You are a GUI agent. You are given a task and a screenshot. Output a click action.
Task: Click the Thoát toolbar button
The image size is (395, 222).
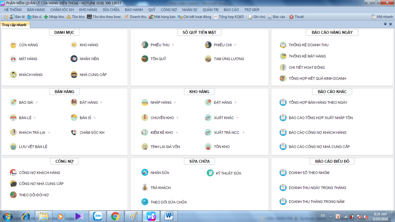pos(297,17)
